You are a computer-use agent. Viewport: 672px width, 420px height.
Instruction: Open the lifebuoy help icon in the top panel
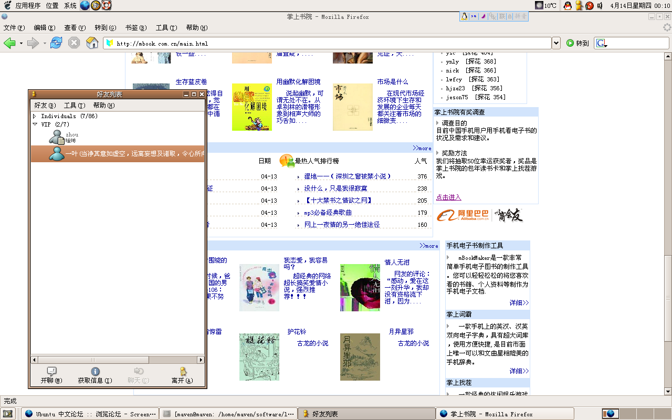tap(107, 5)
